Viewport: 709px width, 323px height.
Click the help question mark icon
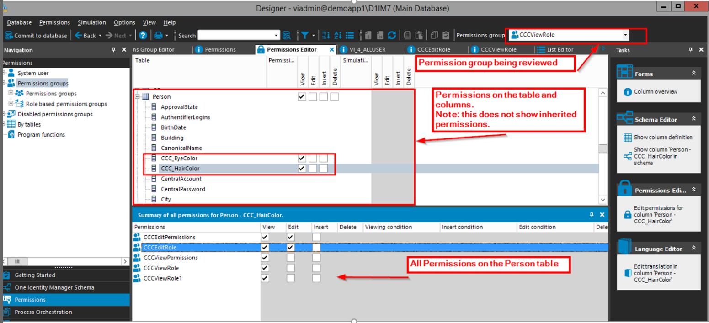[144, 35]
